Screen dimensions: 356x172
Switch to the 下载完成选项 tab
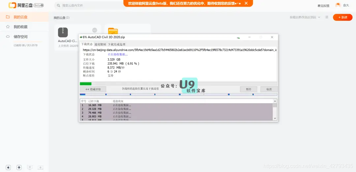coord(116,44)
